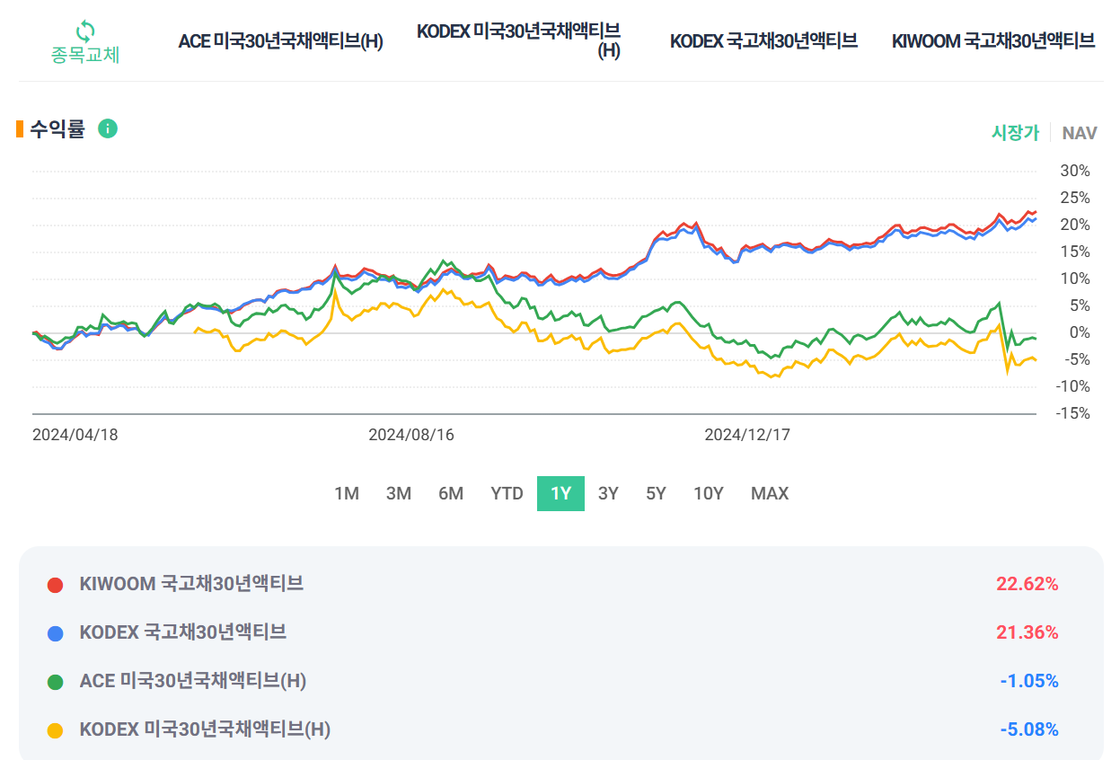Viewport: 1120px width, 760px height.
Task: Switch to the 3M period view
Action: [x=399, y=493]
